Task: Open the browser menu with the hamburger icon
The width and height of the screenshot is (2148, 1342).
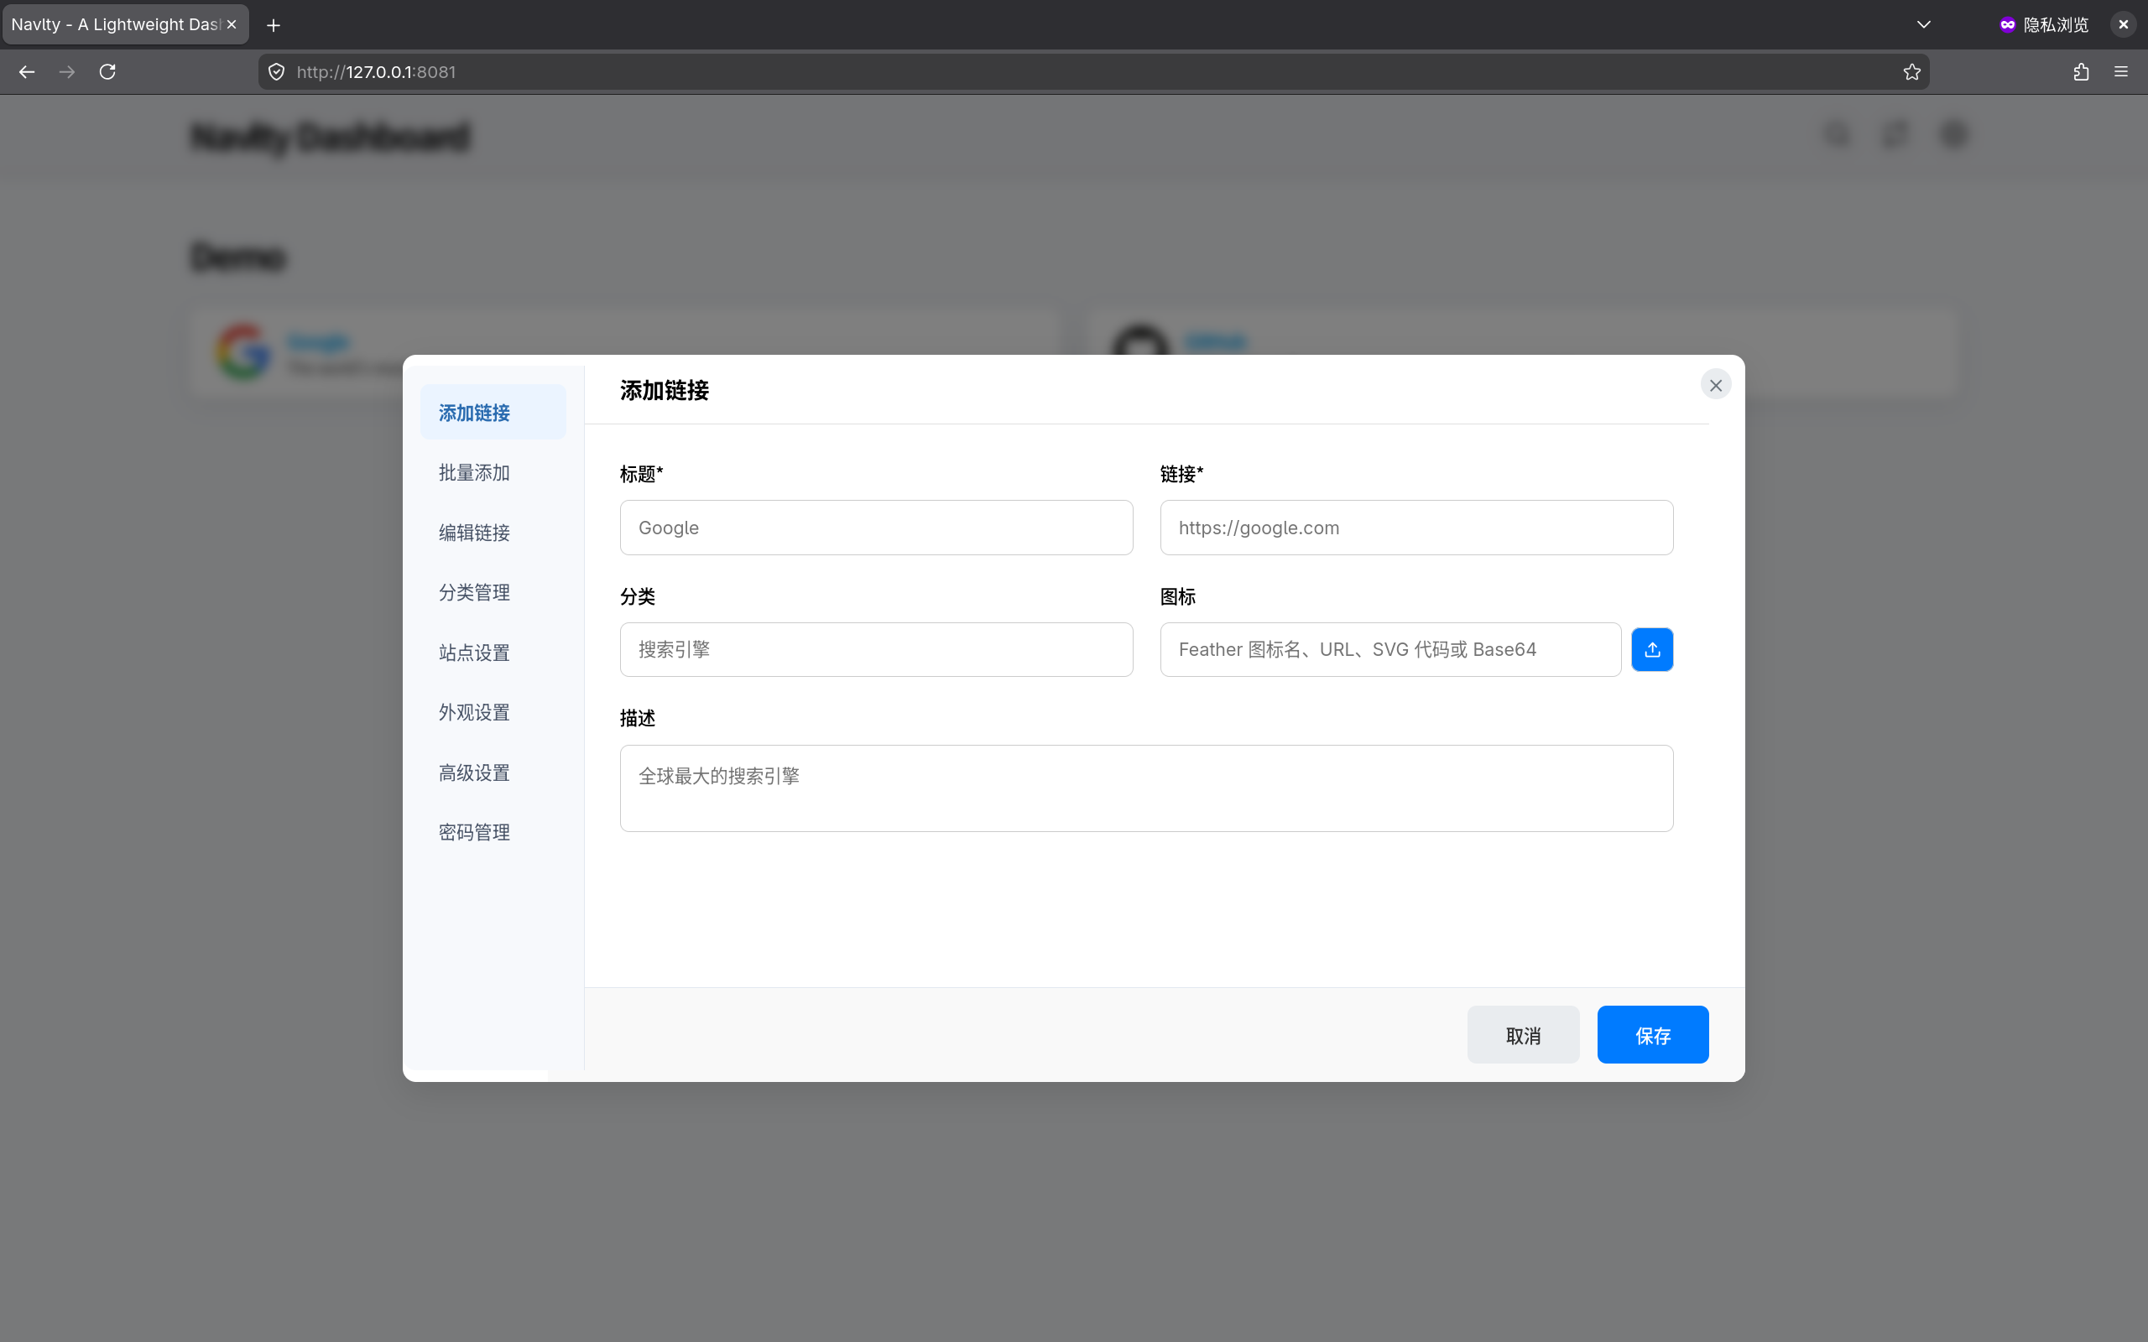Action: pyautogui.click(x=2122, y=72)
